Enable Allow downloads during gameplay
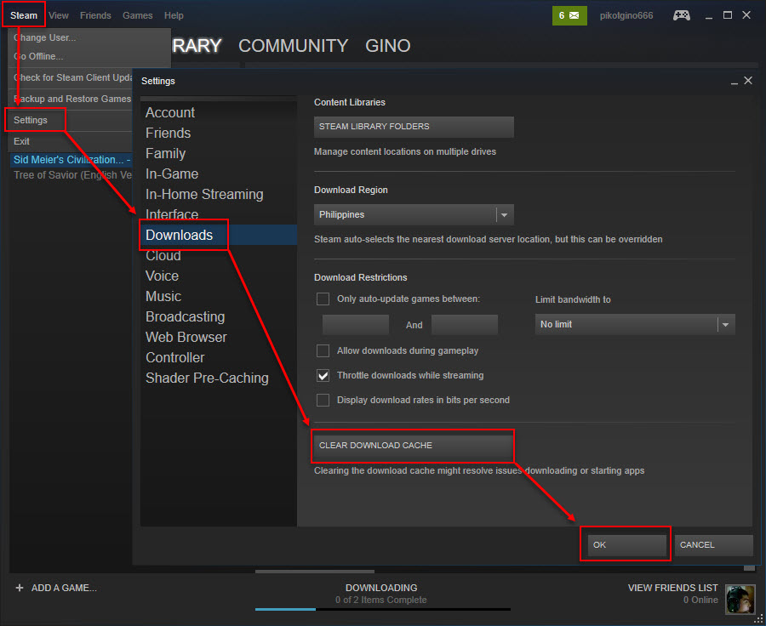This screenshot has width=766, height=626. click(x=323, y=350)
